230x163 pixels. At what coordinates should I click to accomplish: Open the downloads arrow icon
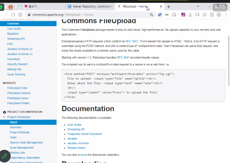pyautogui.click(x=190, y=15)
